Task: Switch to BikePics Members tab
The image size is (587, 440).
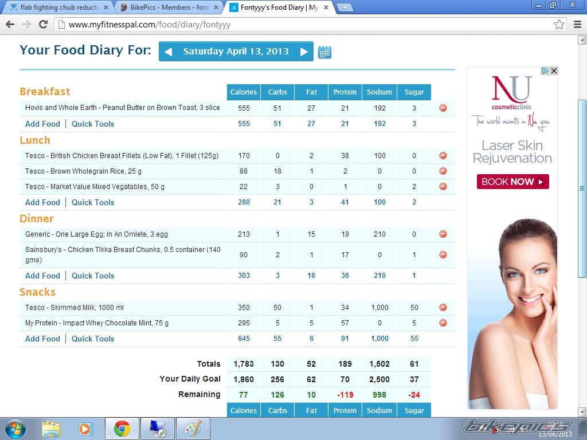Action: (165, 7)
